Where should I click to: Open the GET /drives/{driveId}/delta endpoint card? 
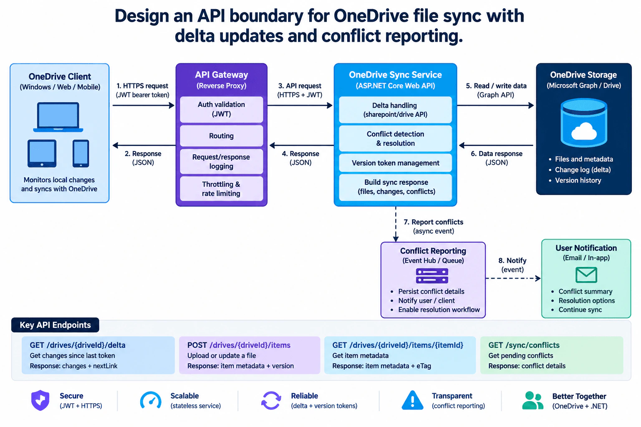coord(98,355)
